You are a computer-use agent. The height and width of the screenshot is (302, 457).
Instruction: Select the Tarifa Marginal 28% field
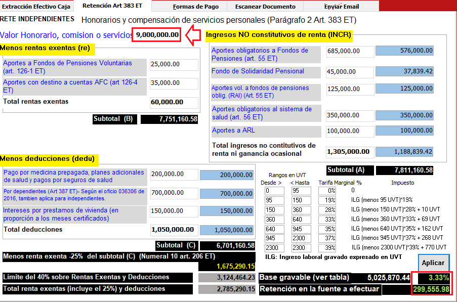(x=327, y=210)
